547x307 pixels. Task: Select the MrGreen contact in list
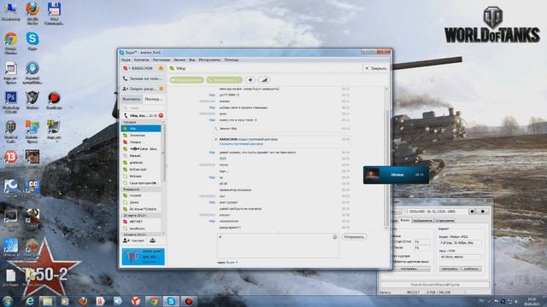[141, 177]
